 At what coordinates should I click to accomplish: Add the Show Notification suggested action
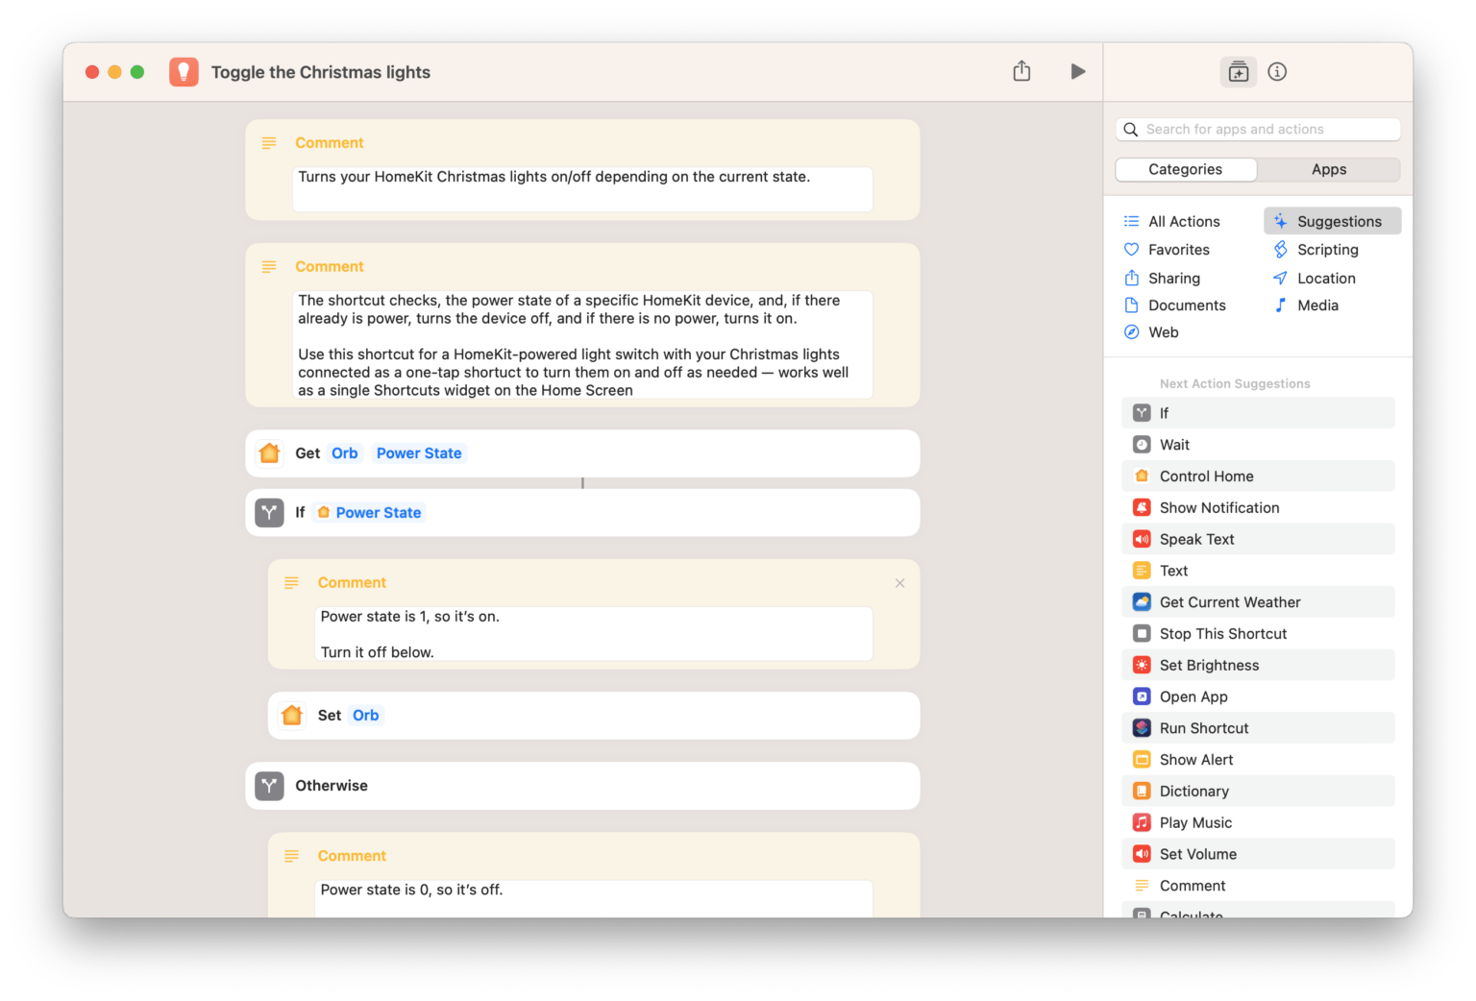click(1218, 508)
